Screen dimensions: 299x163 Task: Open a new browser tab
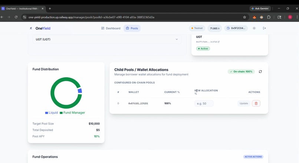tap(50, 9)
